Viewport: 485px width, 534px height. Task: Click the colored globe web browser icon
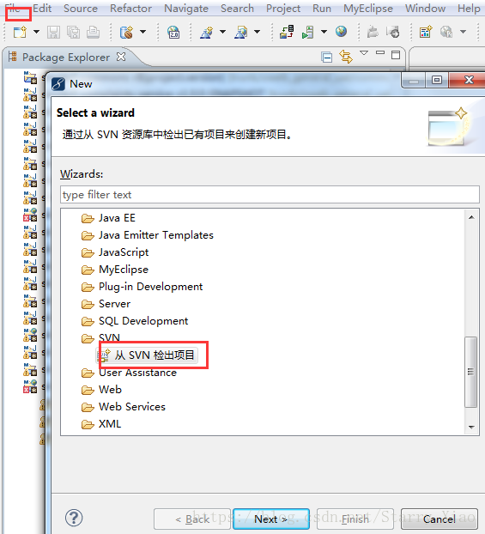point(341,32)
